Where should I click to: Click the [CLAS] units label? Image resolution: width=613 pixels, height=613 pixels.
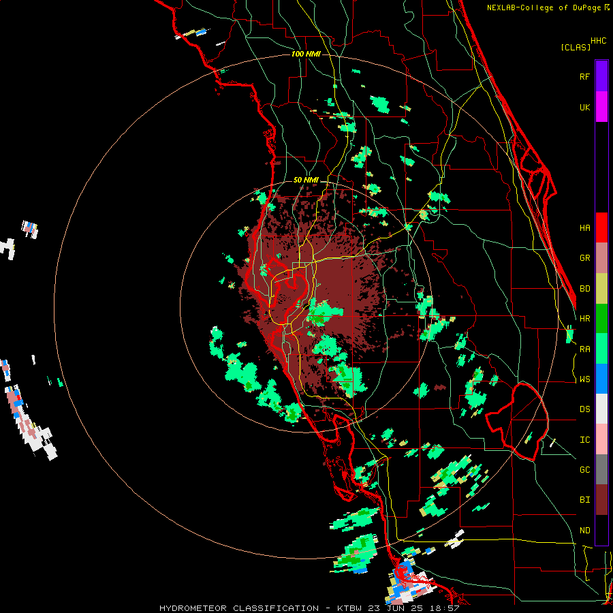click(576, 47)
